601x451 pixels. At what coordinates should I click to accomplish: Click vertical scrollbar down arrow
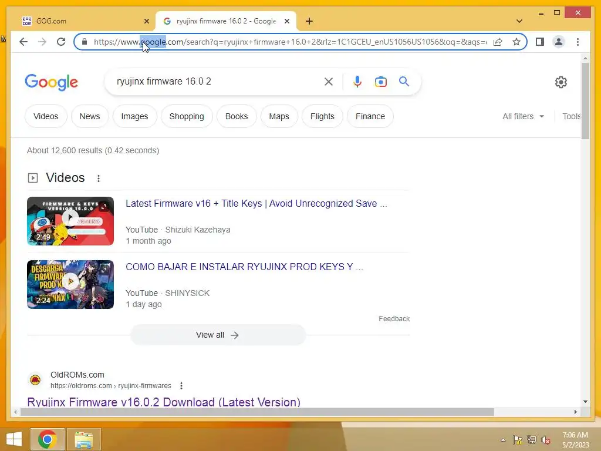[x=585, y=402]
